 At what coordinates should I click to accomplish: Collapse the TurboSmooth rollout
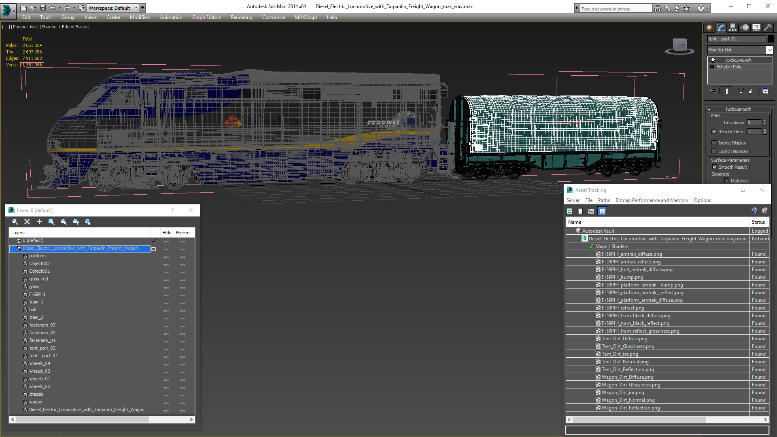point(709,109)
